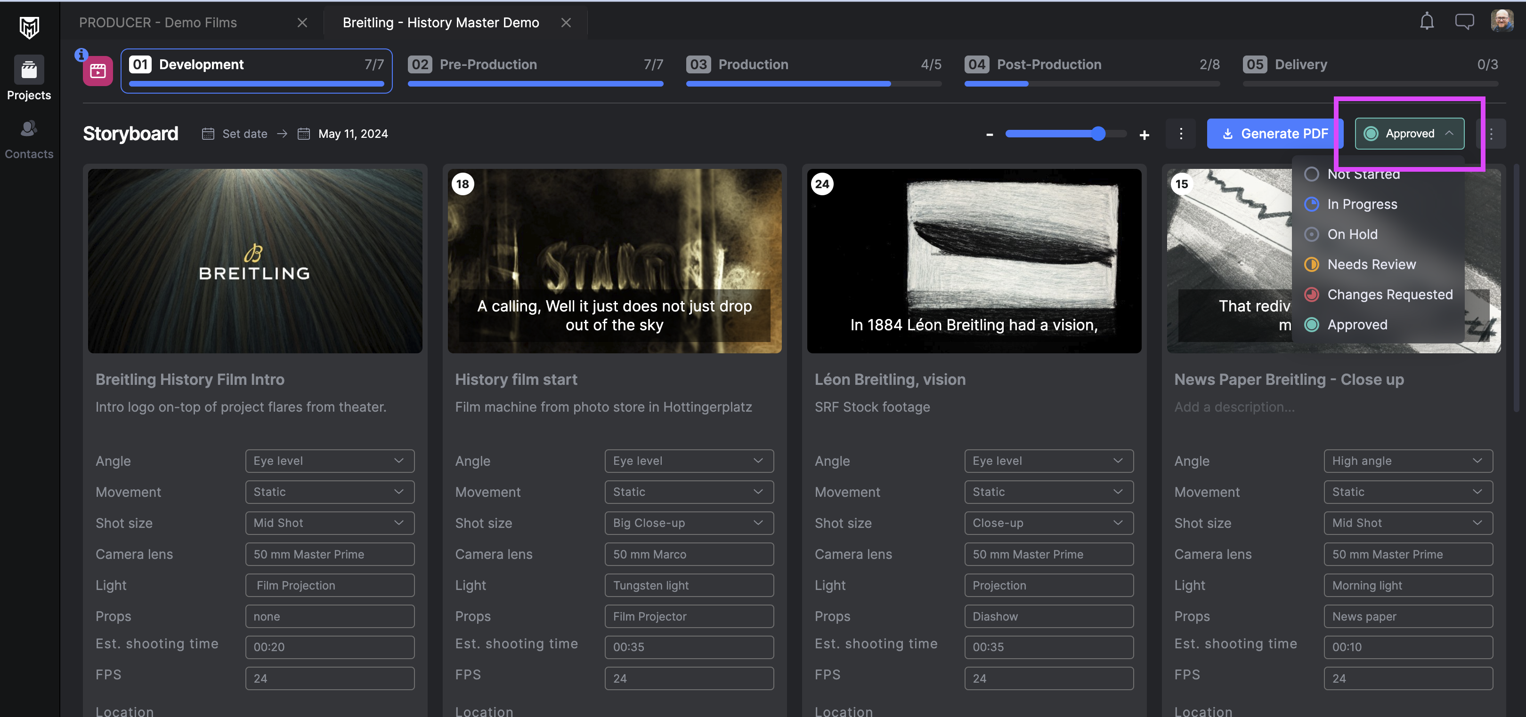1526x717 pixels.
Task: Open the Projects section icon
Action: (29, 71)
